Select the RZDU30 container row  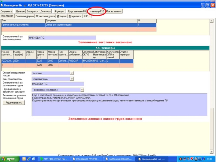click(7, 61)
